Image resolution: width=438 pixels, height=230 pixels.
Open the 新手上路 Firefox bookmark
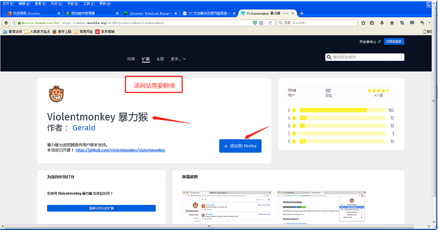62,32
